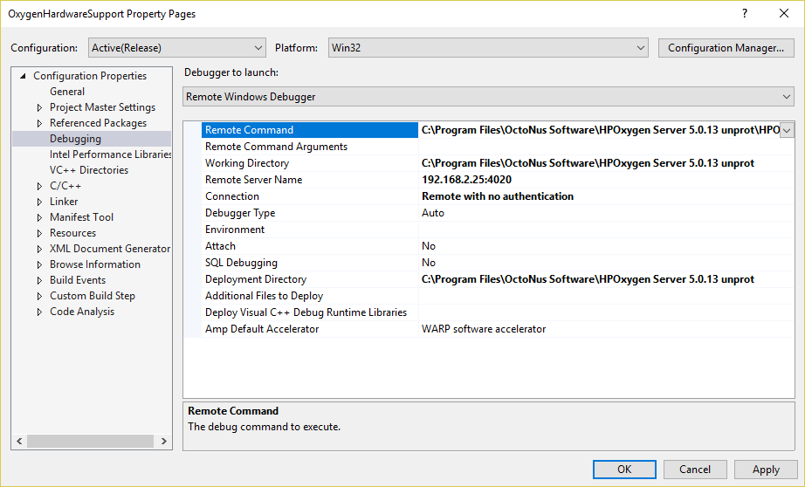
Task: Select the Remote Command property row
Action: 310,130
